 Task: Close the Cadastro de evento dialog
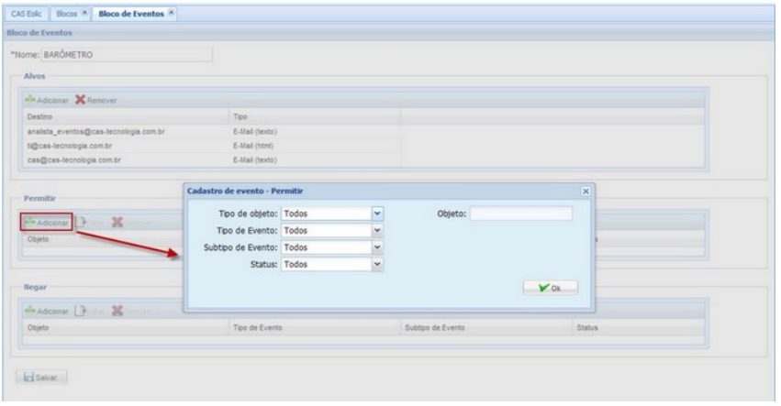point(585,191)
